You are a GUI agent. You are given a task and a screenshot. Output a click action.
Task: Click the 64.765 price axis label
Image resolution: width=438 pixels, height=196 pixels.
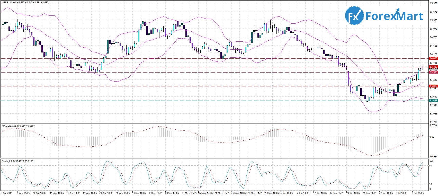click(x=434, y=37)
